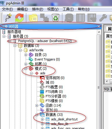Select the 函数 (114) tree item
Image resolution: width=112 pixels, height=129 pixels.
[x=53, y=105]
